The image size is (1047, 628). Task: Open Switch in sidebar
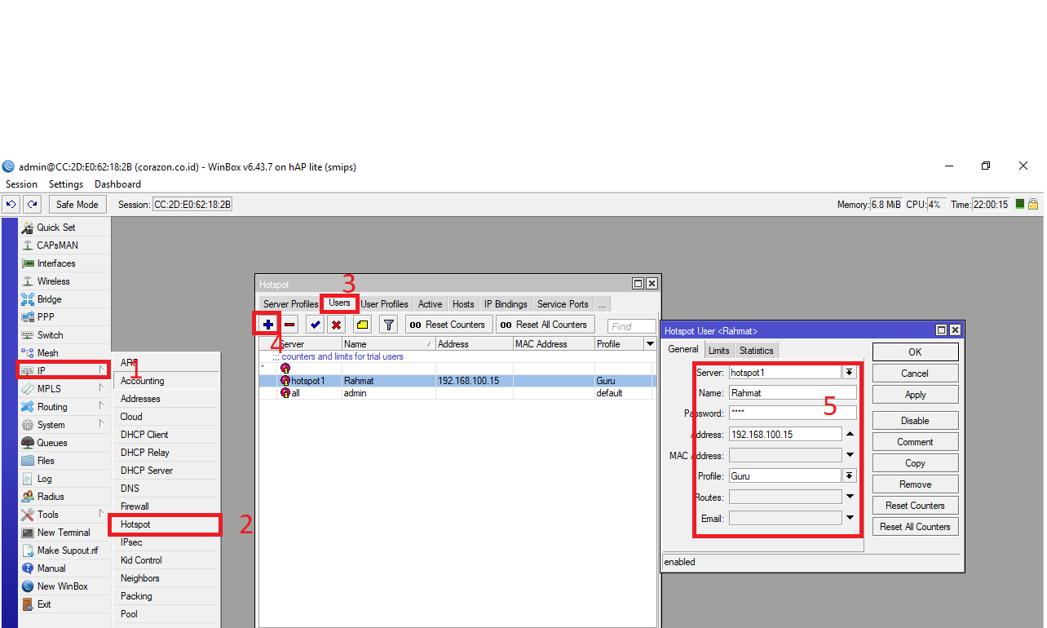[x=64, y=335]
